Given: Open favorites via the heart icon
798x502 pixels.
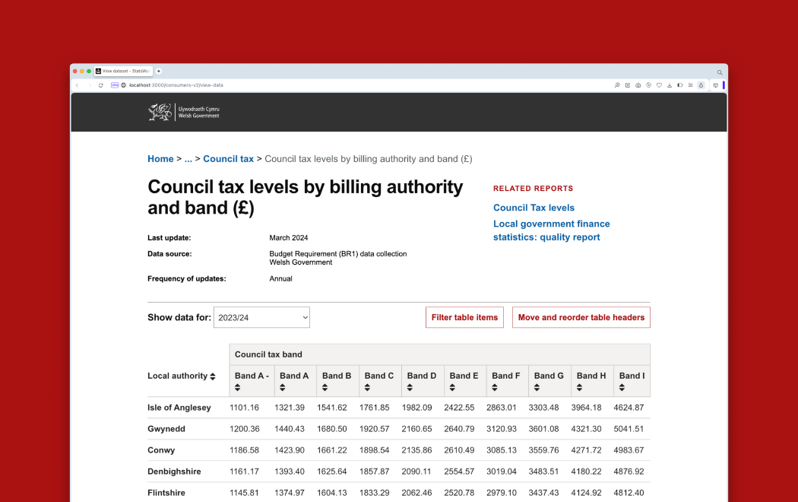Looking at the screenshot, I should [659, 85].
